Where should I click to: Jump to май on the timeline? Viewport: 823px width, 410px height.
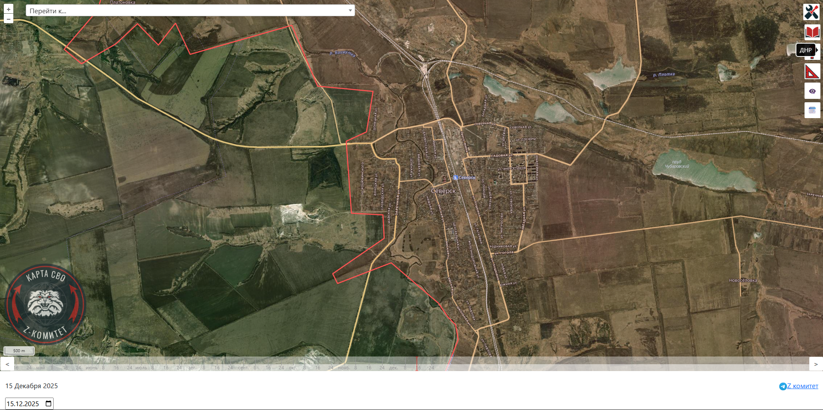[x=40, y=368]
